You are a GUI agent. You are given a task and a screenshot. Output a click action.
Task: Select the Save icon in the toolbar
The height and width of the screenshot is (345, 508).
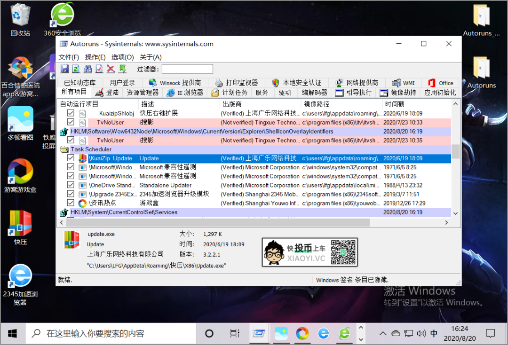[65, 69]
